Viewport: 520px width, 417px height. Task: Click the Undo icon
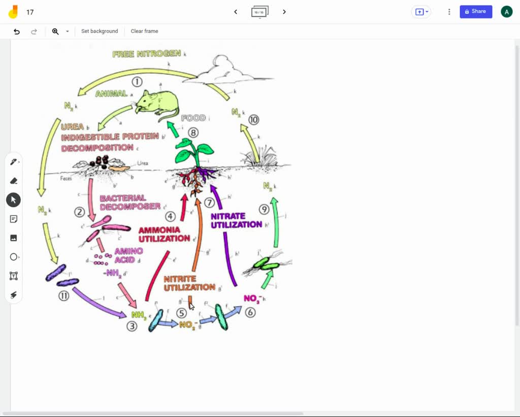16,31
